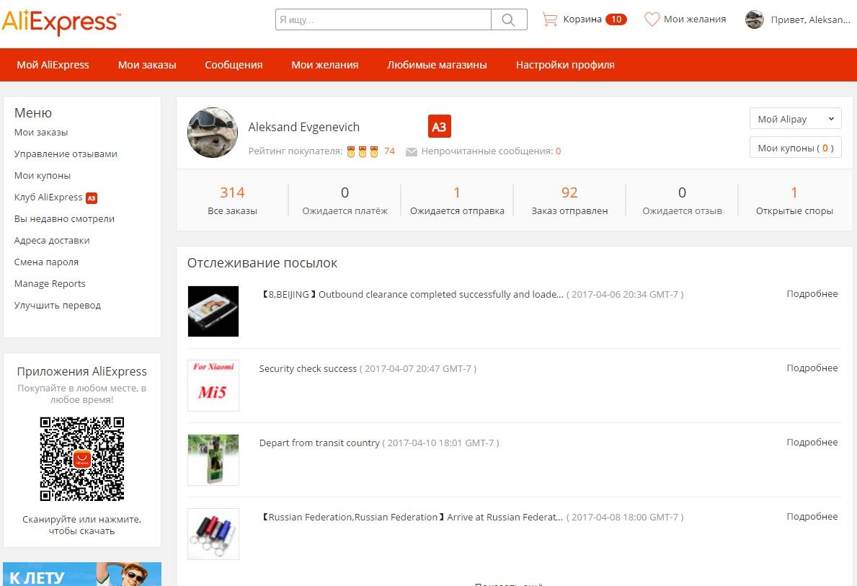Click the buyer rating value 74
The height and width of the screenshot is (586, 857).
click(x=389, y=151)
